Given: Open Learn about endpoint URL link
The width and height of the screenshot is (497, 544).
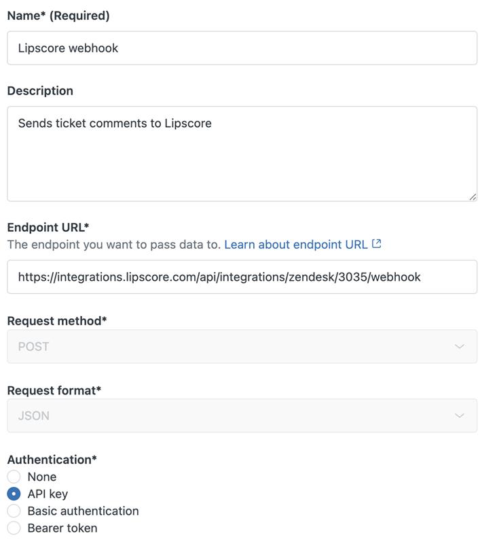Looking at the screenshot, I should (295, 244).
